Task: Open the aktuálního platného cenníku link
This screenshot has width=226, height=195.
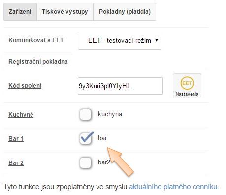Action: 174,187
